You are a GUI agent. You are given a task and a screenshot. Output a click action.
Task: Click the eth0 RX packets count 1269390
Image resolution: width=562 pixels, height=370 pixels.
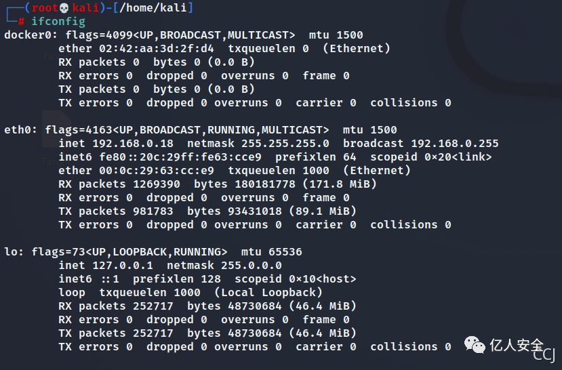[x=157, y=184]
